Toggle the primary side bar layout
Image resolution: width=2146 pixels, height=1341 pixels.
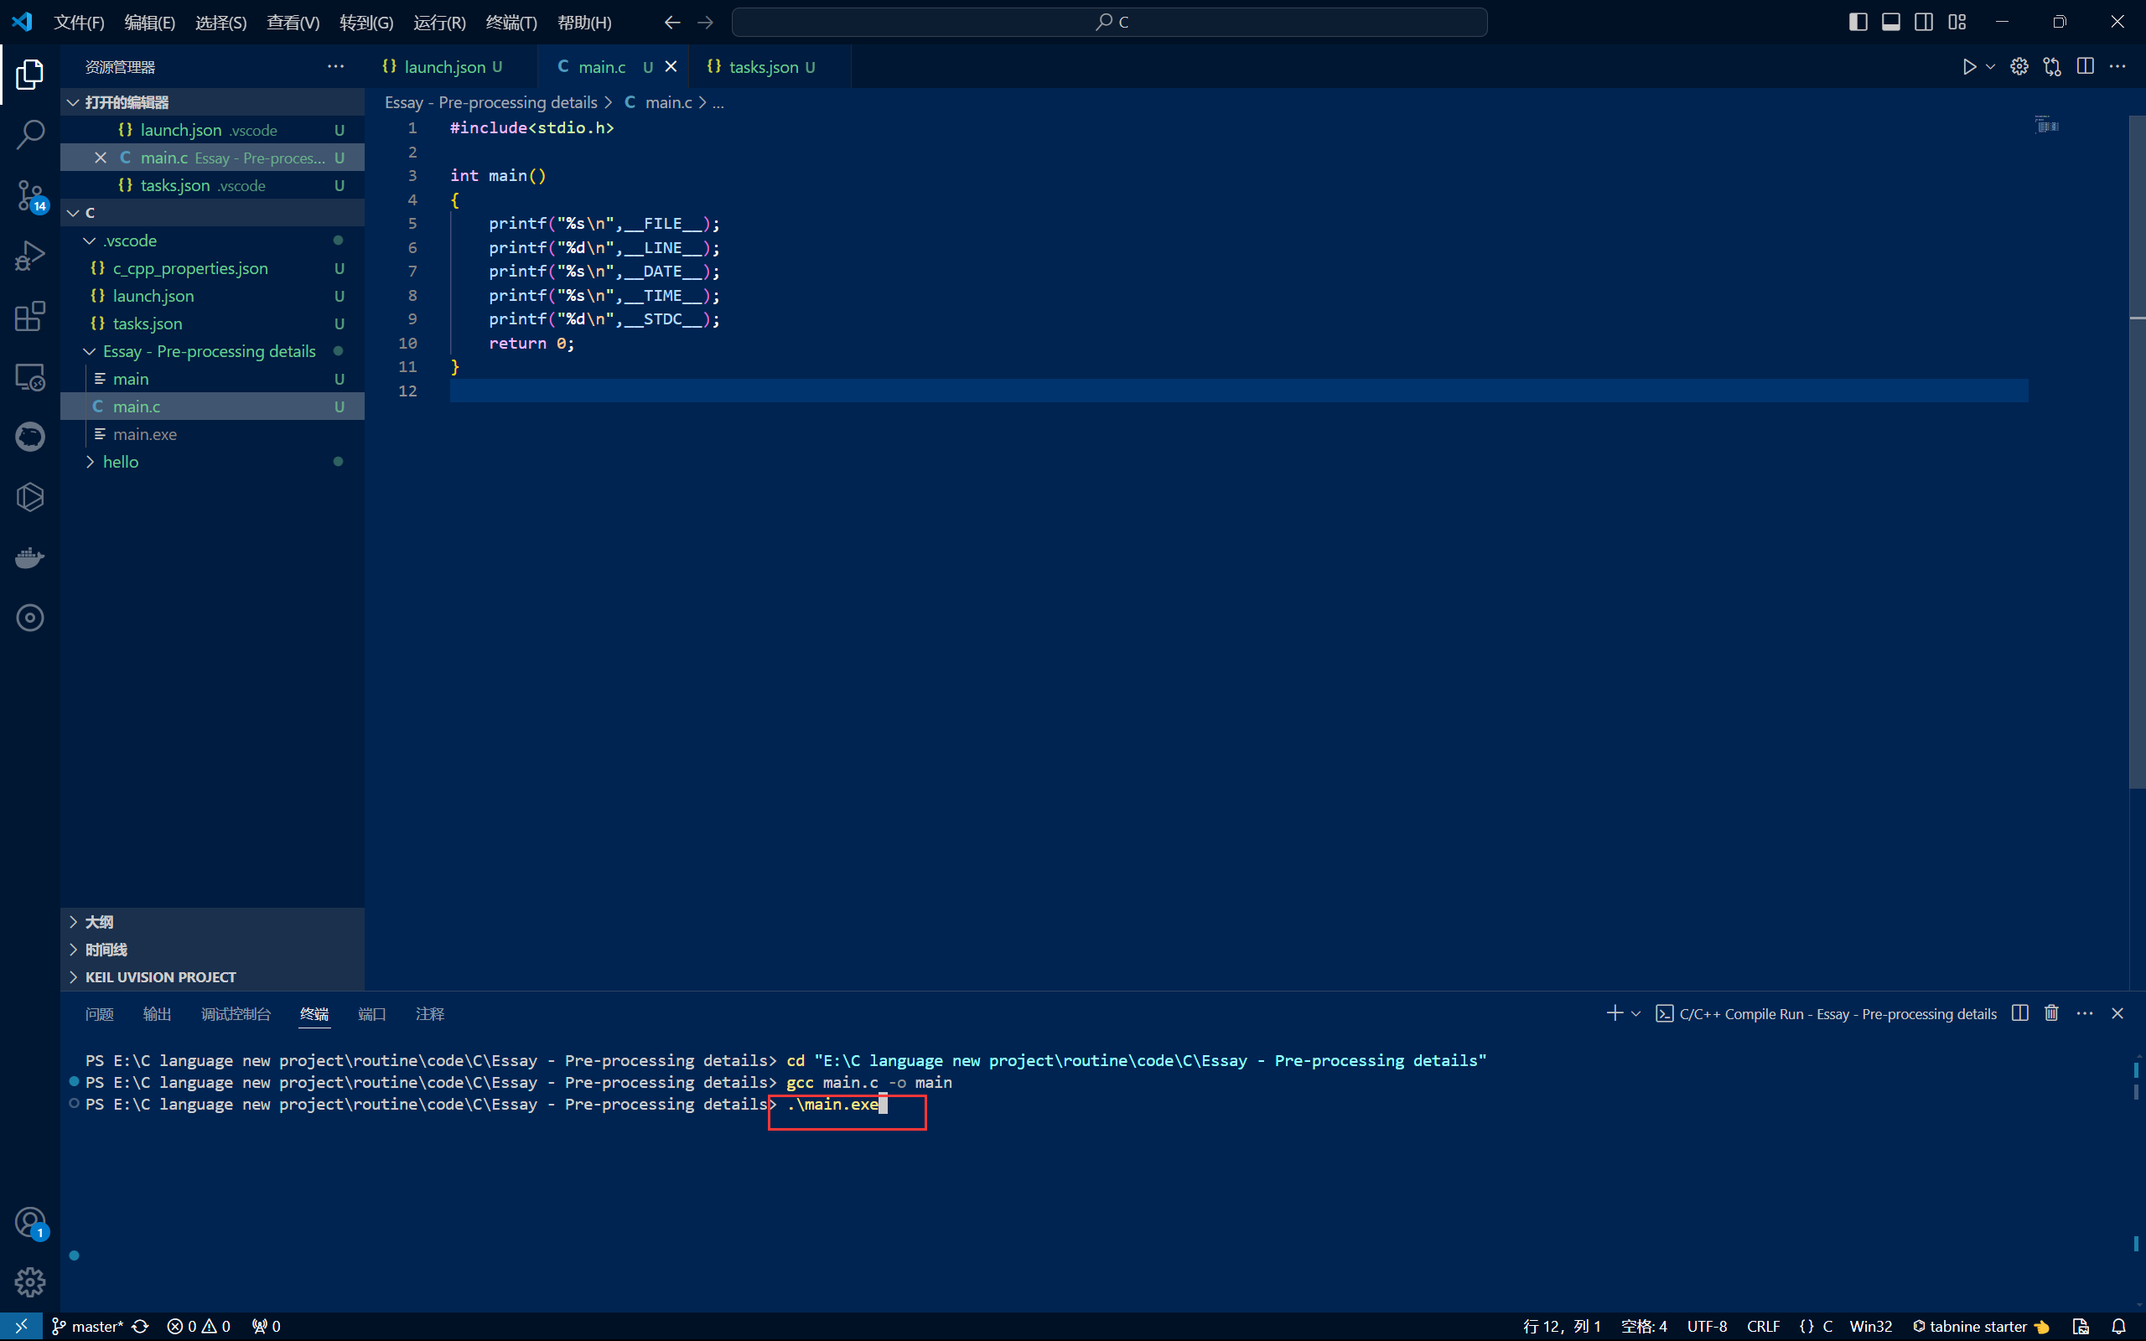coord(1858,22)
